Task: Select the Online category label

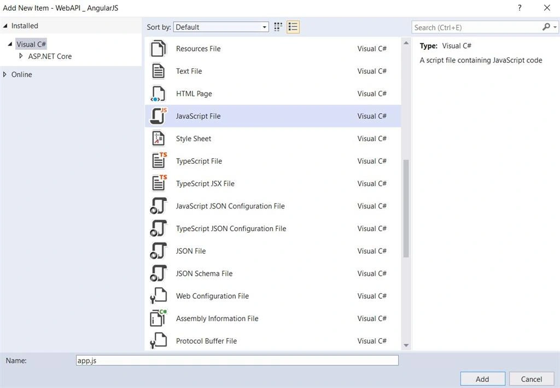Action: 22,74
